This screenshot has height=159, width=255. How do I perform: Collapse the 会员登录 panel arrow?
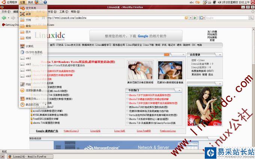[x=220, y=55]
